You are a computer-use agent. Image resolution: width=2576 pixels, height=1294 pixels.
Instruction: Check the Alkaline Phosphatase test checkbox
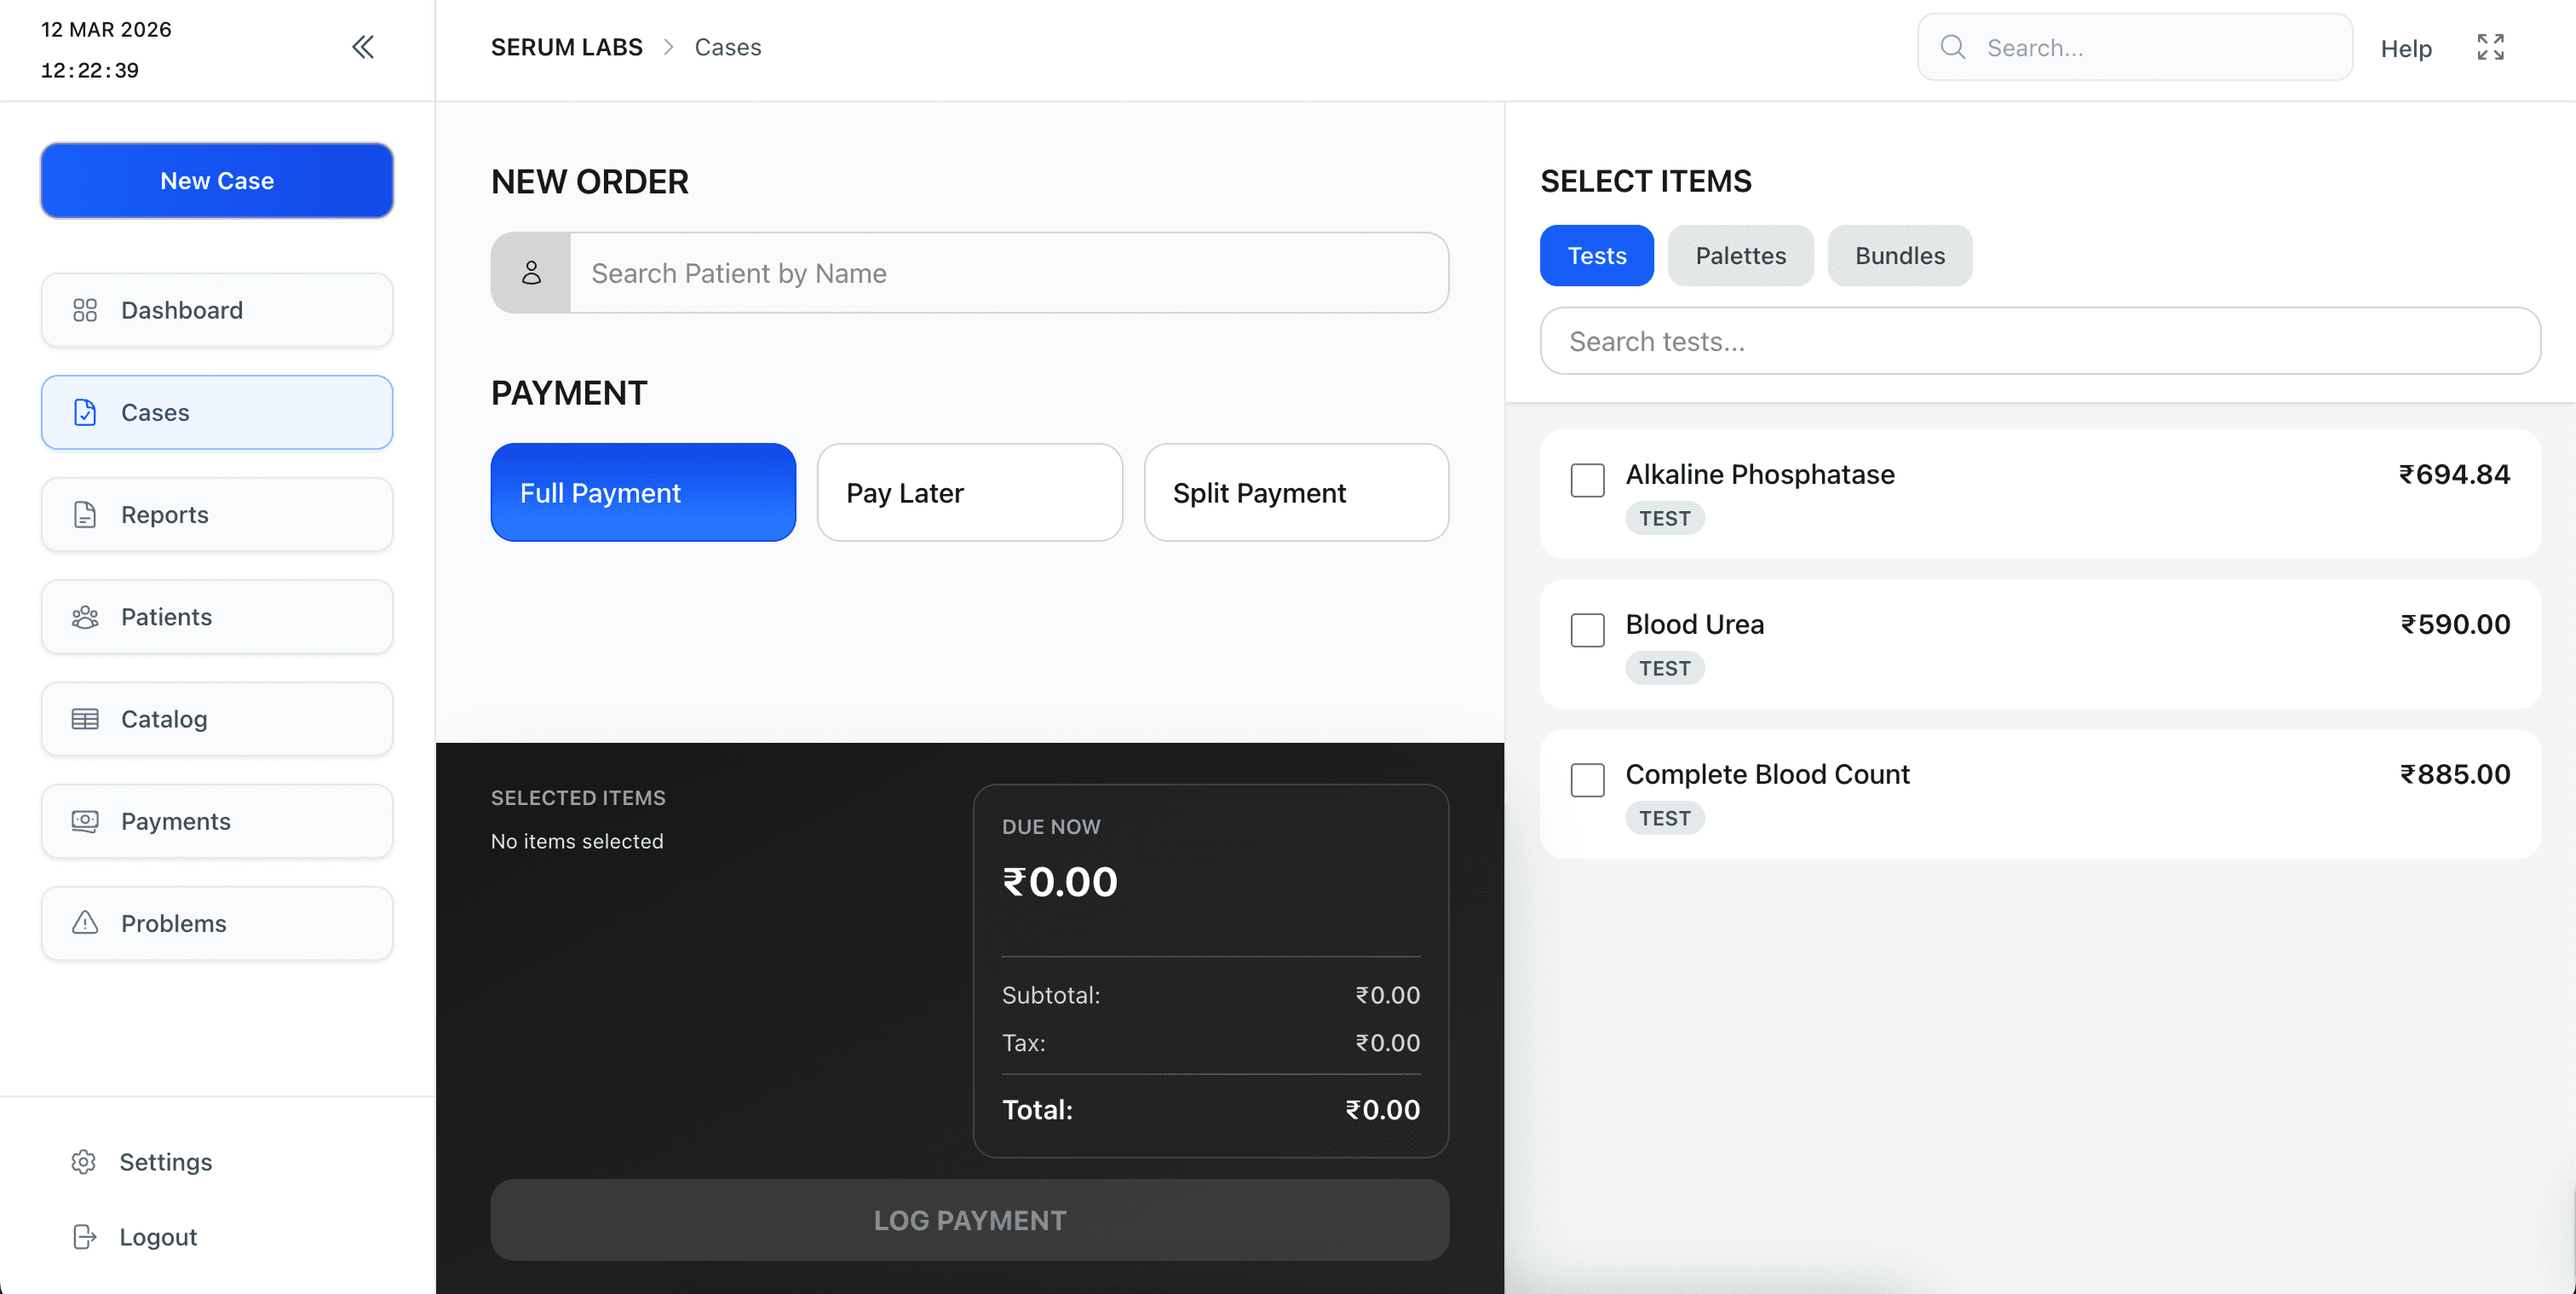coord(1587,480)
